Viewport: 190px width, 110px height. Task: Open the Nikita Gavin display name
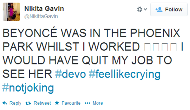click(x=44, y=9)
